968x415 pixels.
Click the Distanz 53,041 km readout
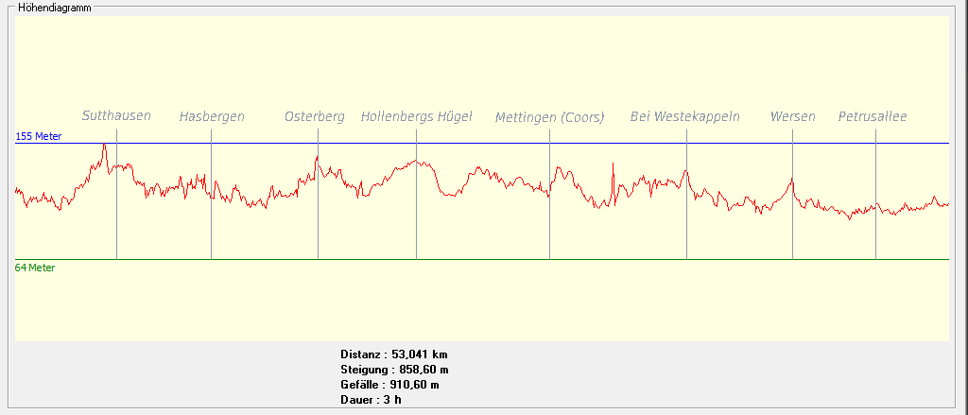(393, 354)
